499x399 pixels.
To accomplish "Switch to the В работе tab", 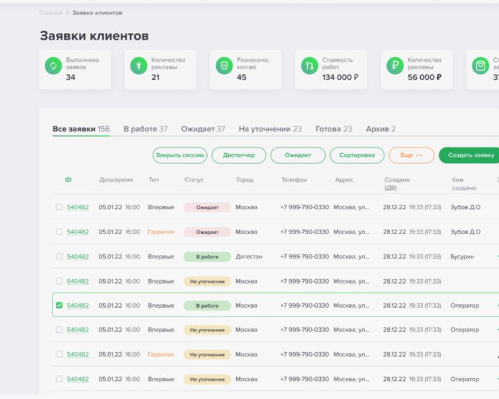I will [x=145, y=129].
